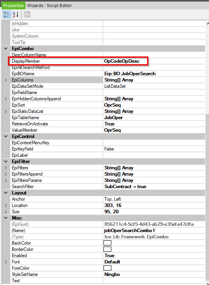Select the EpiLabel property row
209x285 pixels.
[107, 155]
